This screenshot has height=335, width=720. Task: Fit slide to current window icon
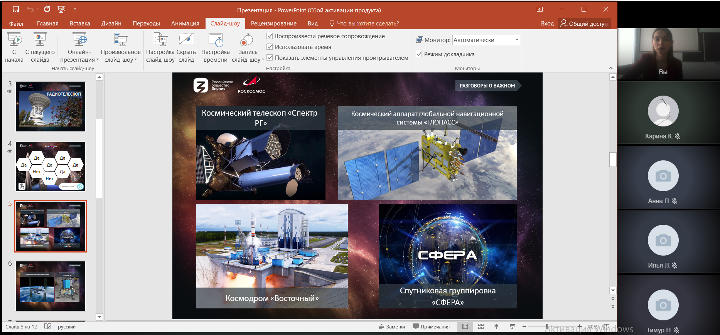coord(607,327)
